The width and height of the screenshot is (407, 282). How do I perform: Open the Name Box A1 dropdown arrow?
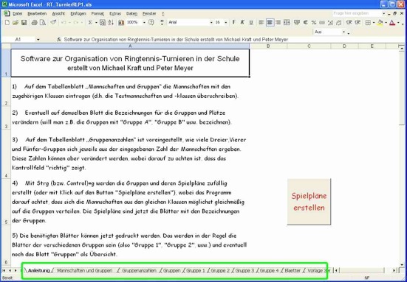pos(38,40)
